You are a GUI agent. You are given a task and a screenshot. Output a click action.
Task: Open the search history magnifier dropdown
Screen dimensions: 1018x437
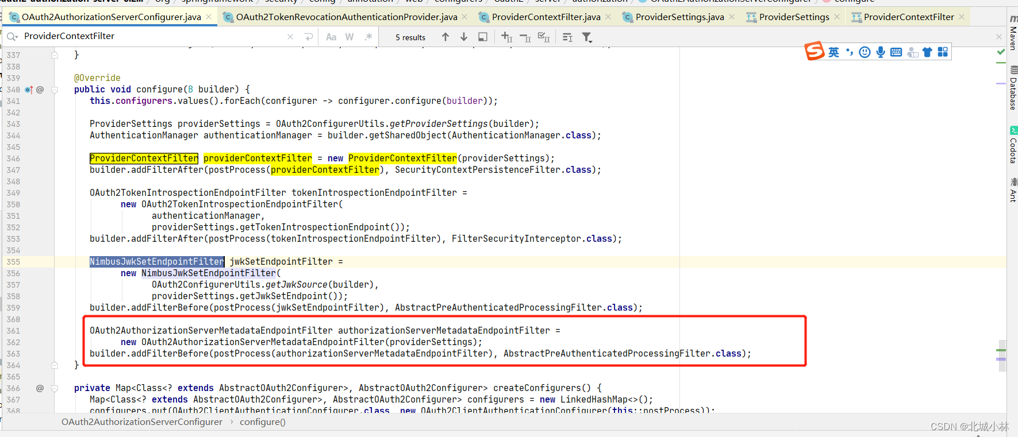pyautogui.click(x=12, y=37)
